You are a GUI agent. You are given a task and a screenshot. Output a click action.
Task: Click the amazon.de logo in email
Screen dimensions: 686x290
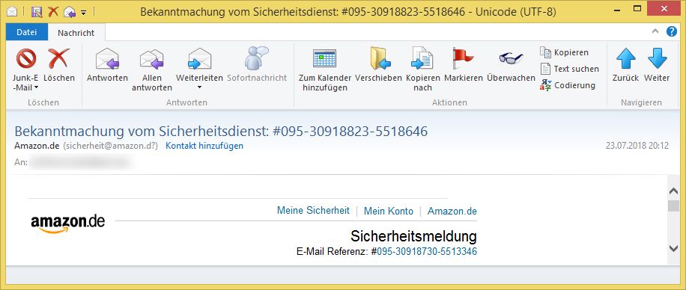[x=68, y=223]
